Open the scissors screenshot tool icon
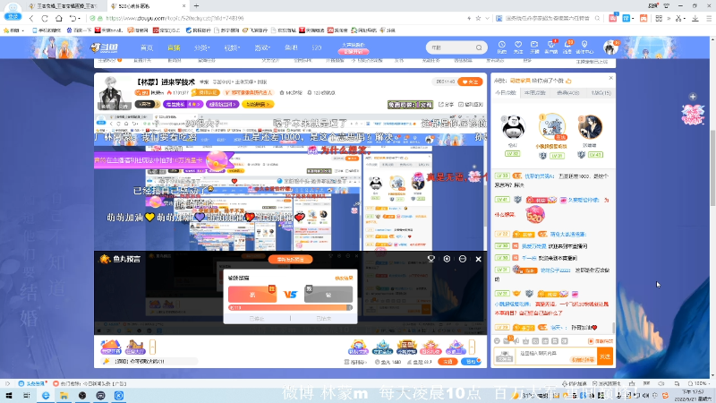The height and width of the screenshot is (403, 716). click(x=678, y=18)
